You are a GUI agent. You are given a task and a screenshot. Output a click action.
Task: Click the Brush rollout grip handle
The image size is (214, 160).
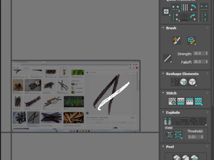(x=207, y=28)
